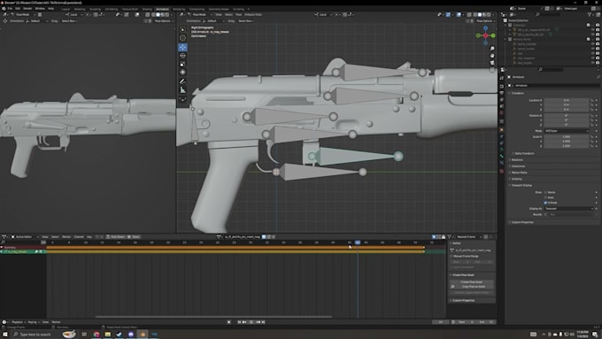This screenshot has height=339, width=602.
Task: Expand the Collections panel
Action: [x=517, y=166]
